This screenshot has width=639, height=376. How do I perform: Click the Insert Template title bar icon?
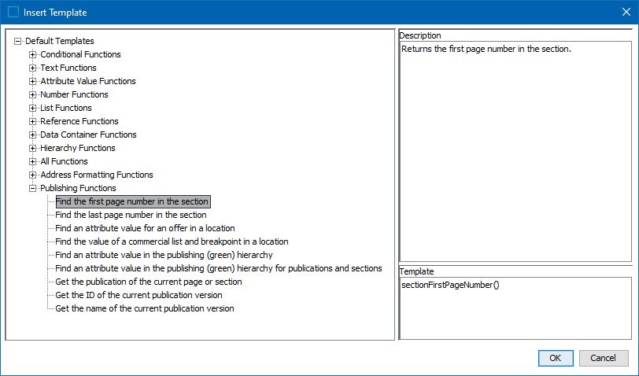pyautogui.click(x=13, y=13)
